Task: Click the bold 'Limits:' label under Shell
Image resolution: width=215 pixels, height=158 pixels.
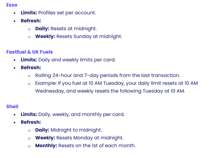Action: point(29,114)
